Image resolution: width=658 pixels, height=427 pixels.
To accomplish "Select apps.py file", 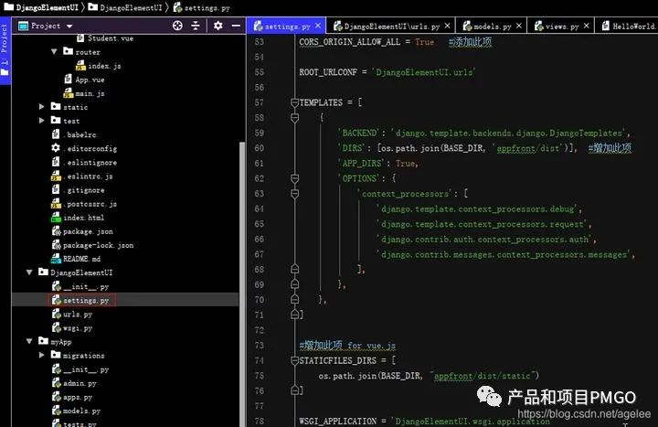I will coord(72,397).
